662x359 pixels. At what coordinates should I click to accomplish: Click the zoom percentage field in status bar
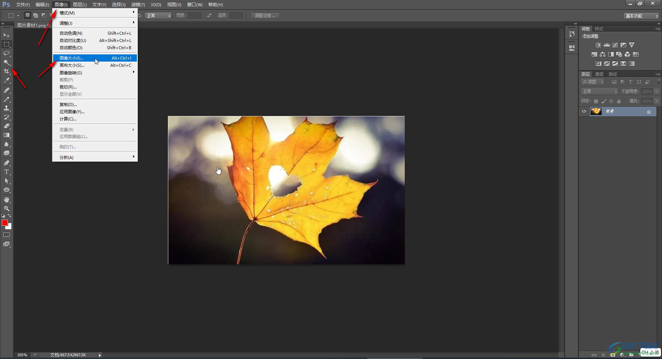[22, 355]
